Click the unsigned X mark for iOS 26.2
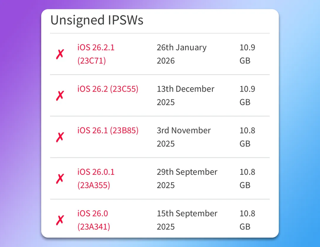The height and width of the screenshot is (247, 320). point(60,95)
